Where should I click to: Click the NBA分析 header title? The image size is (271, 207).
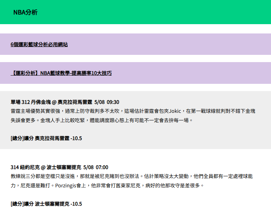coord(26,12)
